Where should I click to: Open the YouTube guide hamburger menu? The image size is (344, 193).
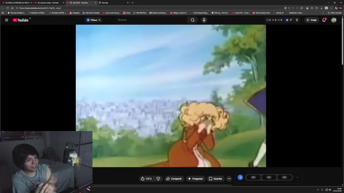point(6,20)
